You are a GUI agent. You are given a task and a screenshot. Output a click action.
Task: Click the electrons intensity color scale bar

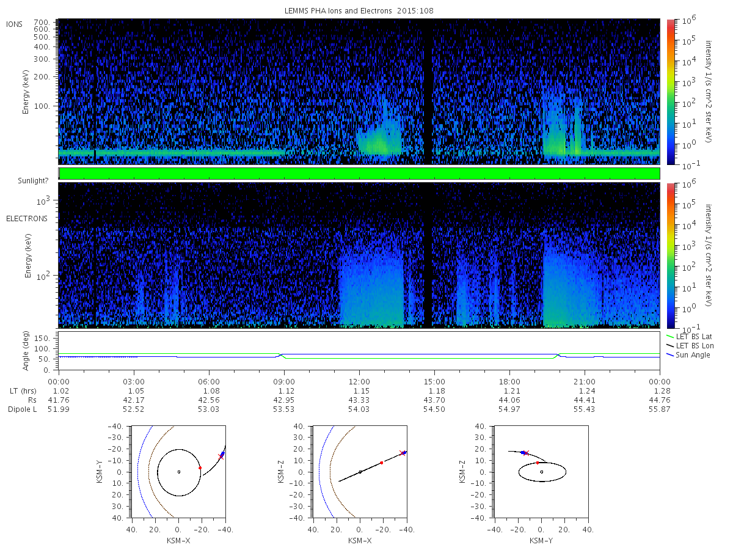(670, 255)
